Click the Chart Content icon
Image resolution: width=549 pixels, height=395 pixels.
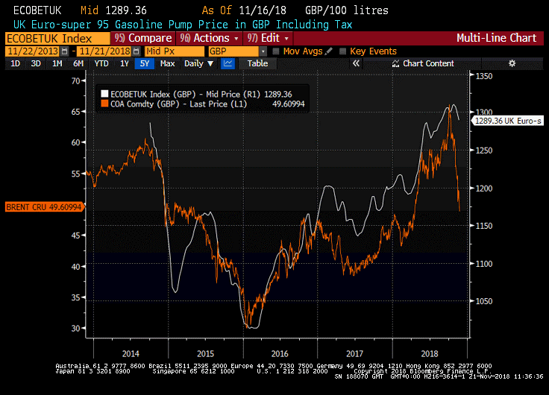point(395,63)
